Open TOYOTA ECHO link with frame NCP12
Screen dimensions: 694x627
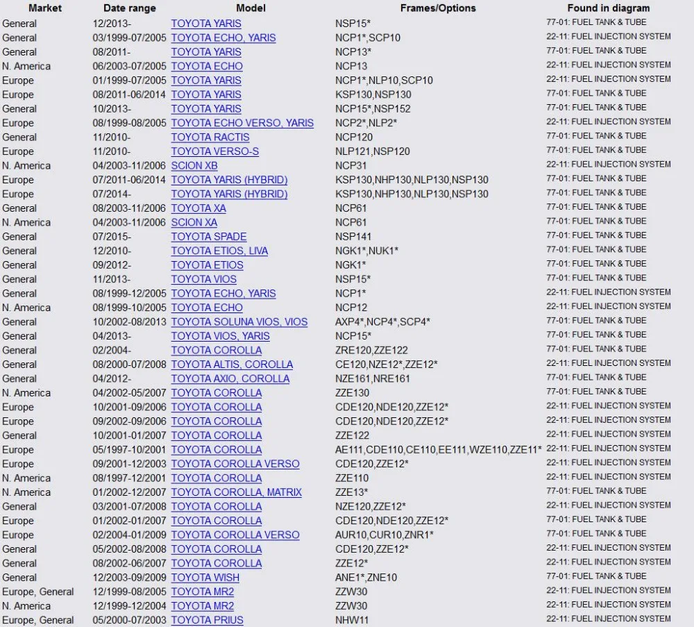[x=207, y=308]
